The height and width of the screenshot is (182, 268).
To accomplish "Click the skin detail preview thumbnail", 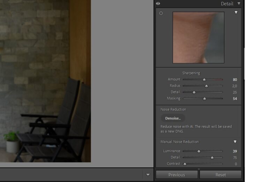I will pyautogui.click(x=199, y=38).
